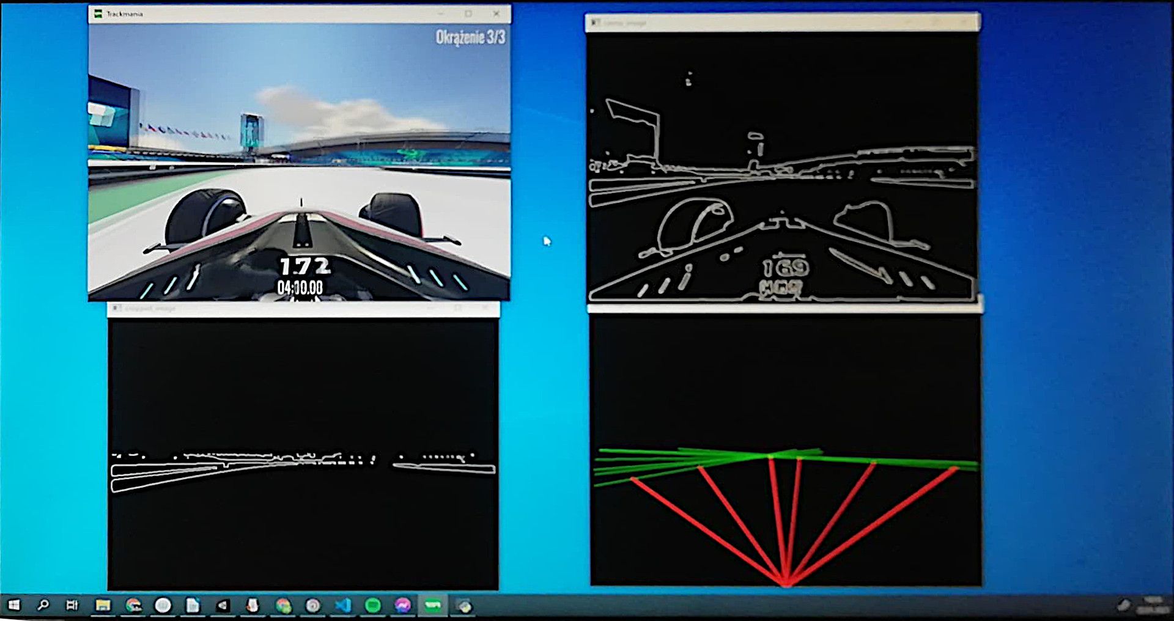Click the cropped image window title bar
1174x621 pixels.
tap(275, 309)
